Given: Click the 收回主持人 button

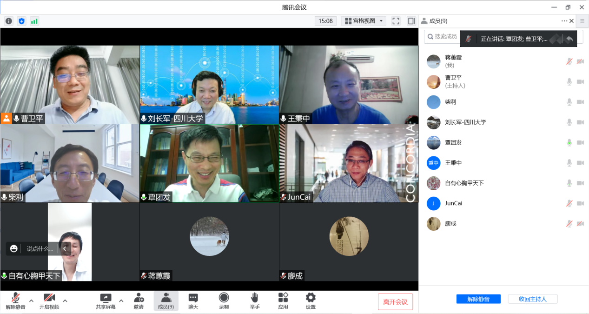Looking at the screenshot, I should [532, 299].
